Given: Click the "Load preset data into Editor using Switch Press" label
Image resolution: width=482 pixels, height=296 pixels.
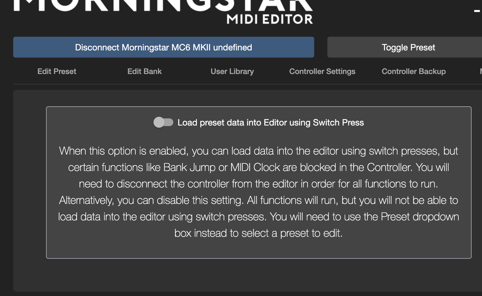Looking at the screenshot, I should point(271,123).
